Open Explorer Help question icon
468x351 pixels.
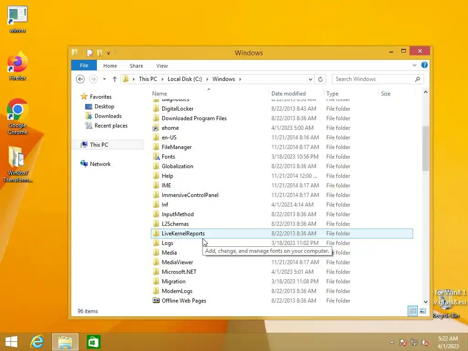(x=425, y=65)
